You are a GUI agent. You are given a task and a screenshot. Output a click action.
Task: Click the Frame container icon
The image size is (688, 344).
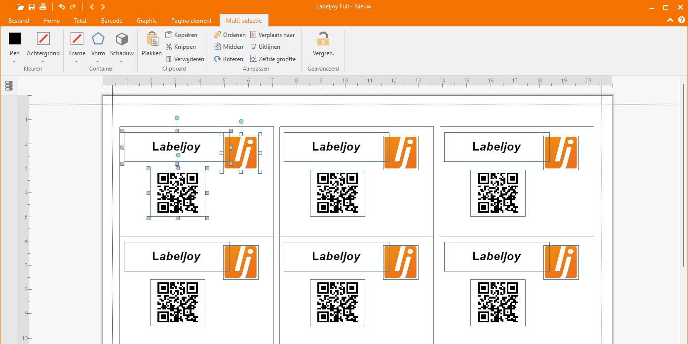77,38
